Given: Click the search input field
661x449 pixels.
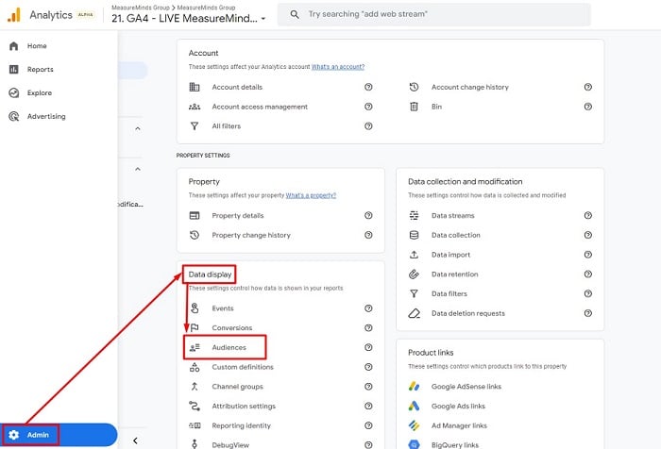Looking at the screenshot, I should coord(434,14).
